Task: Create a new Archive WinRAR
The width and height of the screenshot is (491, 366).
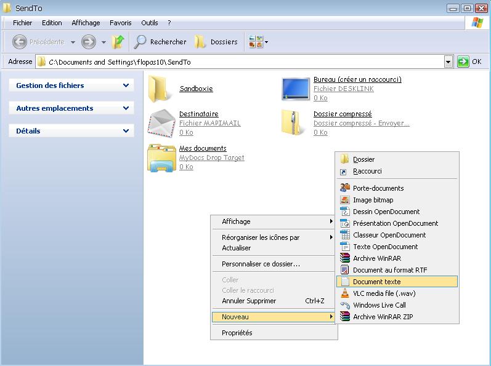Action: 397,258
